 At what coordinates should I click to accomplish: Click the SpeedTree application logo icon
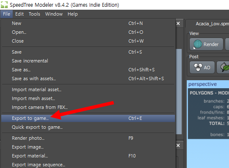(x=4, y=5)
